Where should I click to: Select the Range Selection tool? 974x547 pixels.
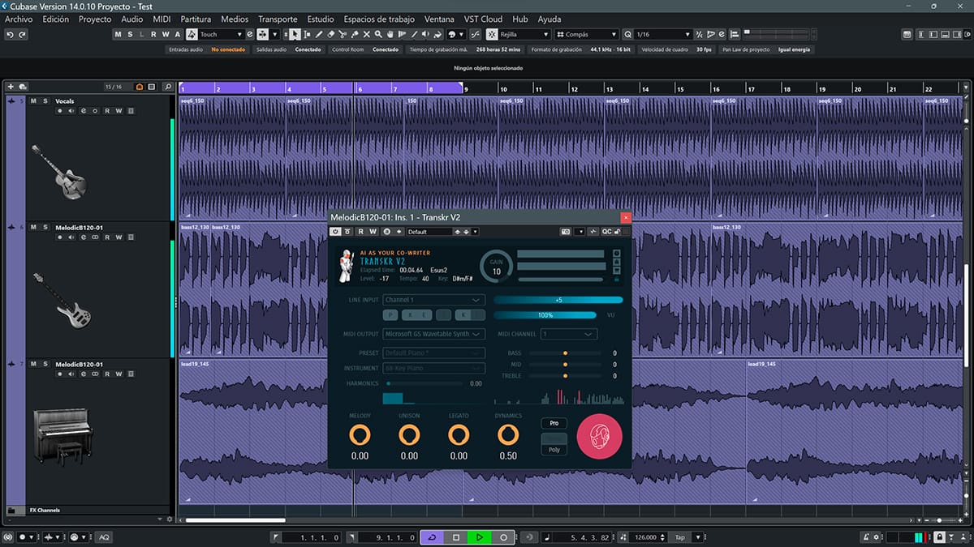click(308, 34)
